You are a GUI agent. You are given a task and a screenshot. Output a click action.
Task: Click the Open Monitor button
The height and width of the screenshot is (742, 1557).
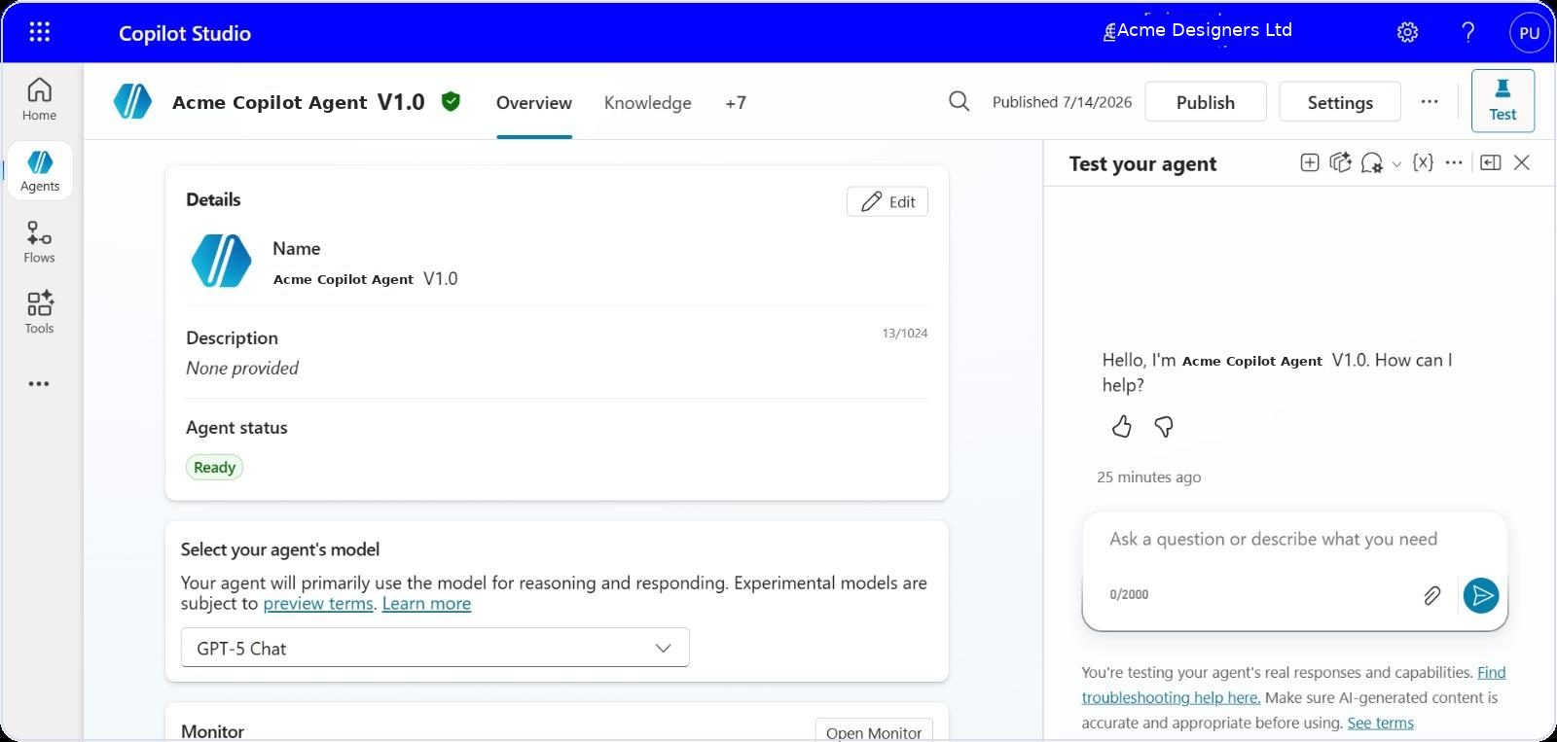coord(874,730)
